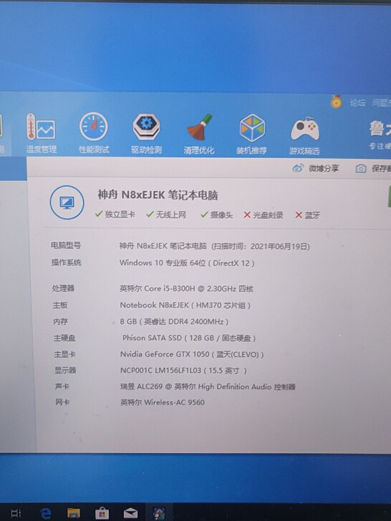This screenshot has width=391, height=521.
Task: Open Task View in the taskbar
Action: click(x=16, y=513)
